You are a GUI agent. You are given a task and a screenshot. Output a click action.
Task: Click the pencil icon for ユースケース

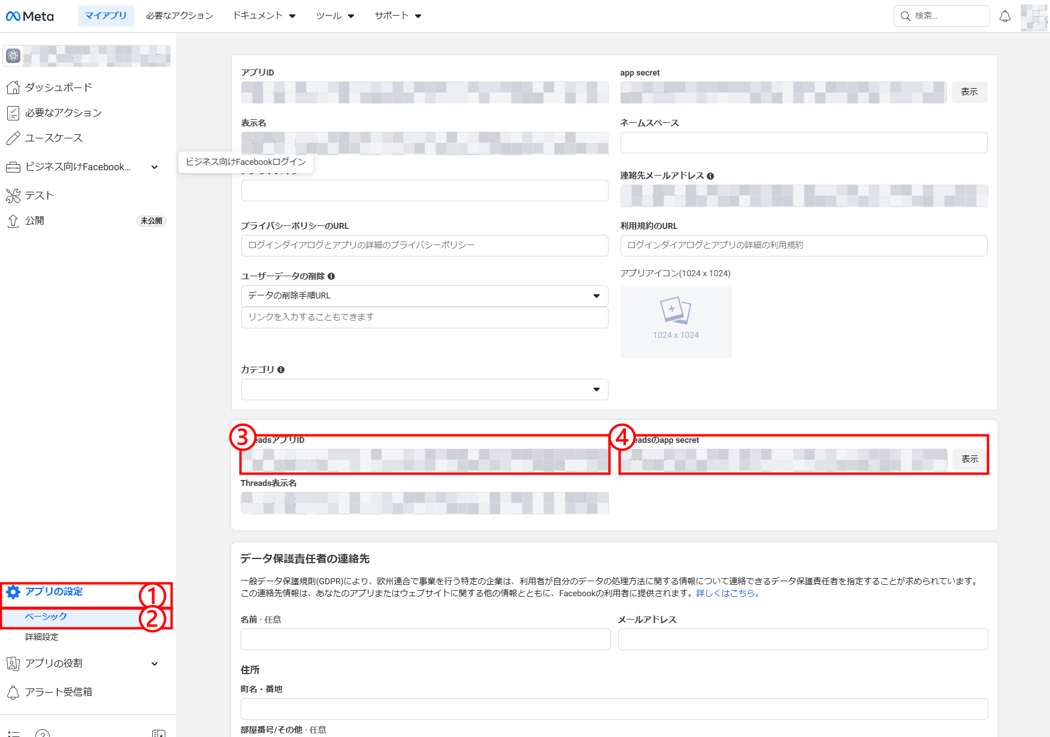[x=13, y=138]
